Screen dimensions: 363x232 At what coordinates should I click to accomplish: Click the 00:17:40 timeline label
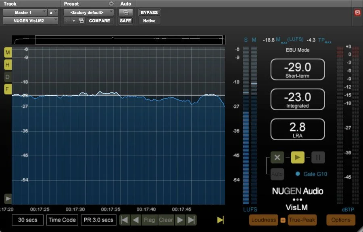pos(146,209)
